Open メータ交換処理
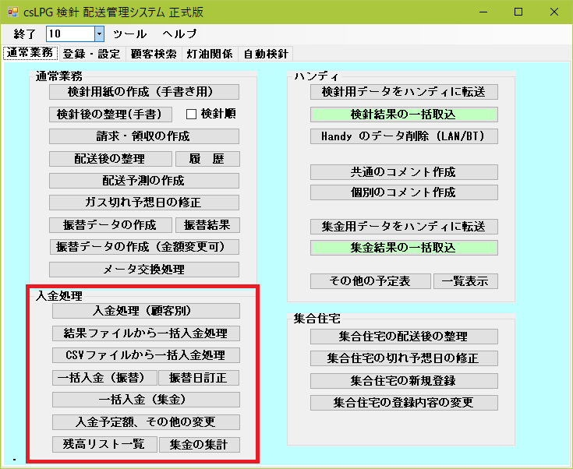 144,270
